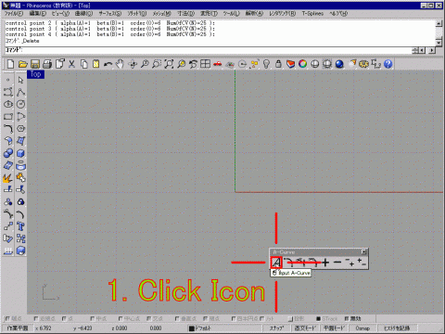Open the T-Splines menu
Screen dimensions: 445x334
(x=312, y=14)
